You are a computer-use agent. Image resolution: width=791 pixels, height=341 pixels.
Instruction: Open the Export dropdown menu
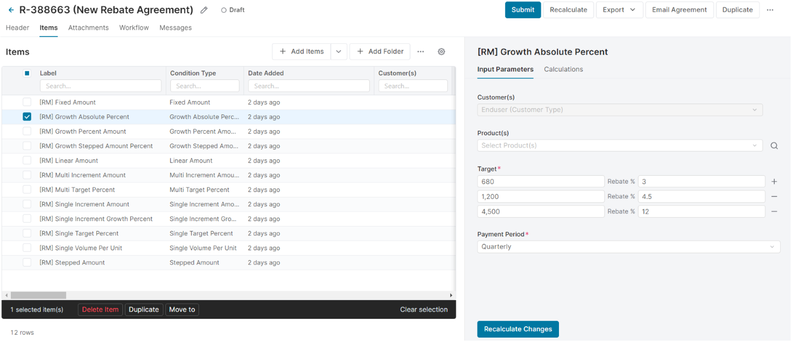tap(619, 10)
